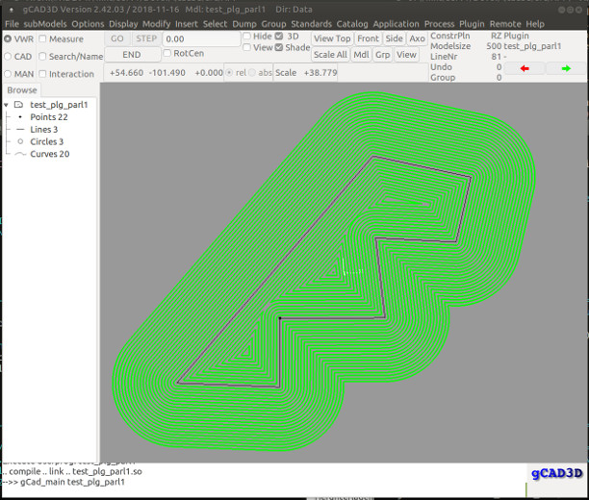Open the Insert menu

pyautogui.click(x=187, y=24)
